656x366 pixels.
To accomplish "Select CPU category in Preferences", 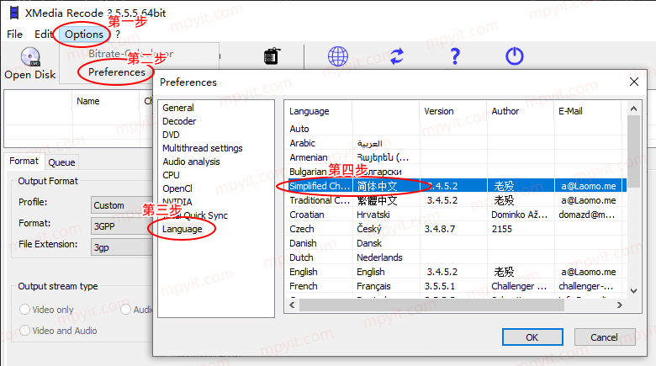I will point(171,175).
